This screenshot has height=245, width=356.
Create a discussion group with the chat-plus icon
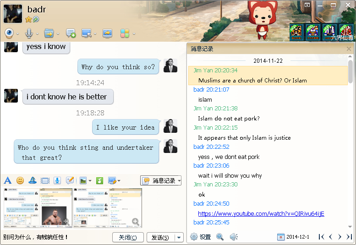coord(71,33)
